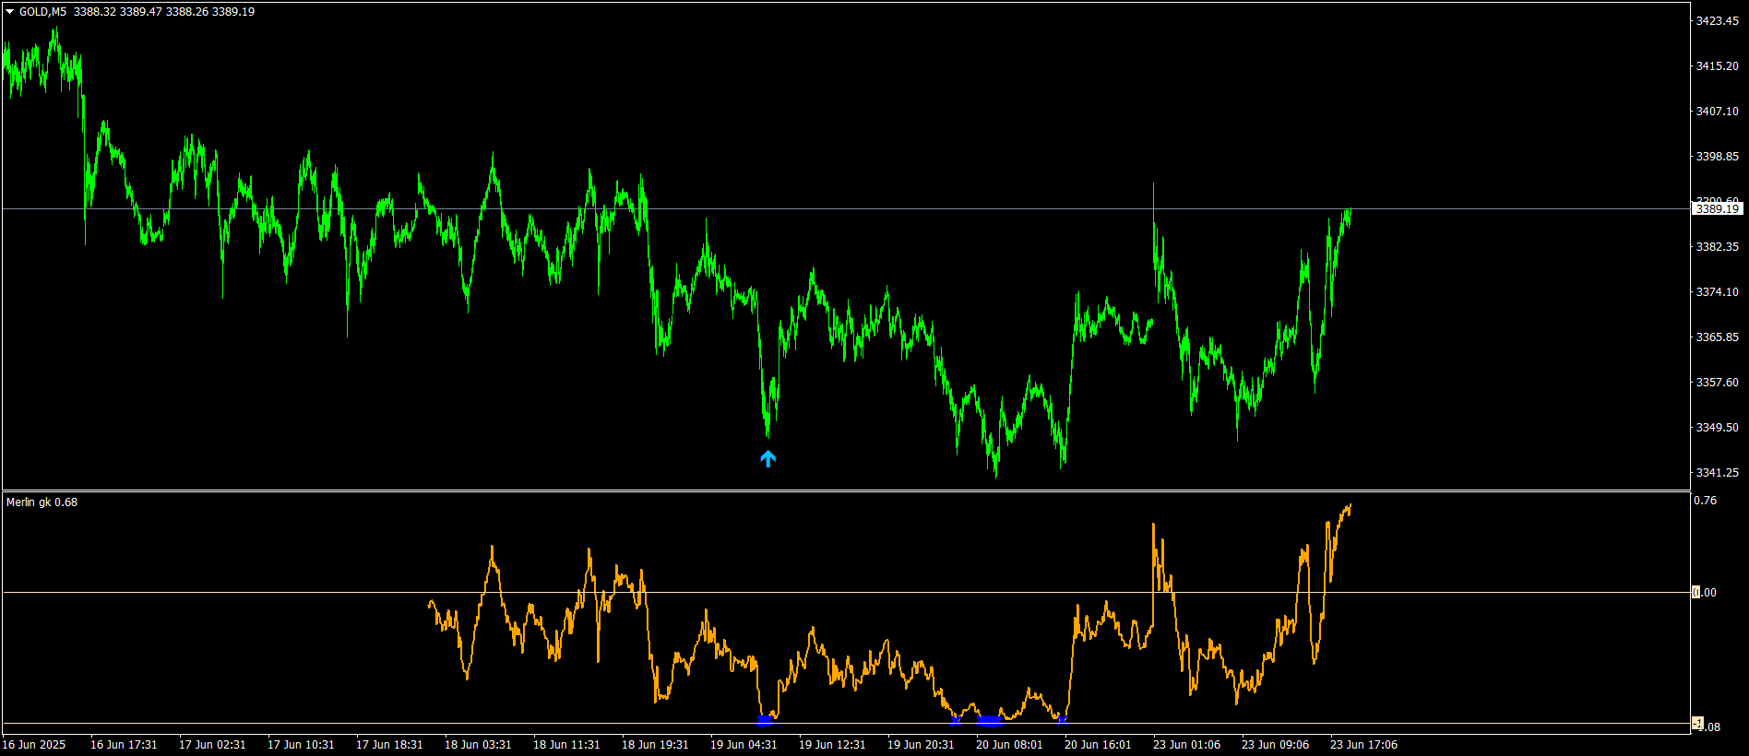Click the Merlin gk 0.68 indicator label
The image size is (1749, 756).
pyautogui.click(x=42, y=502)
